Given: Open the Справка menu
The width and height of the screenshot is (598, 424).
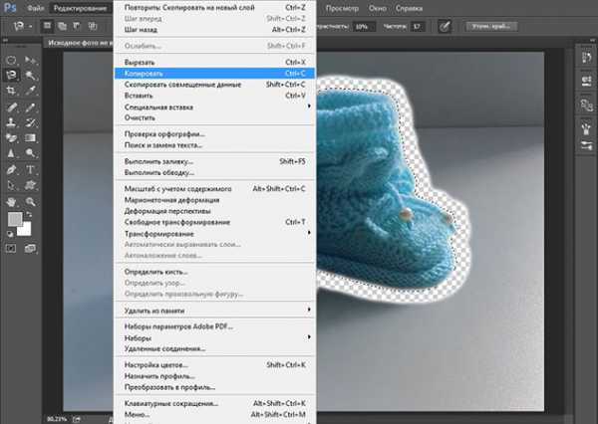Looking at the screenshot, I should (409, 8).
